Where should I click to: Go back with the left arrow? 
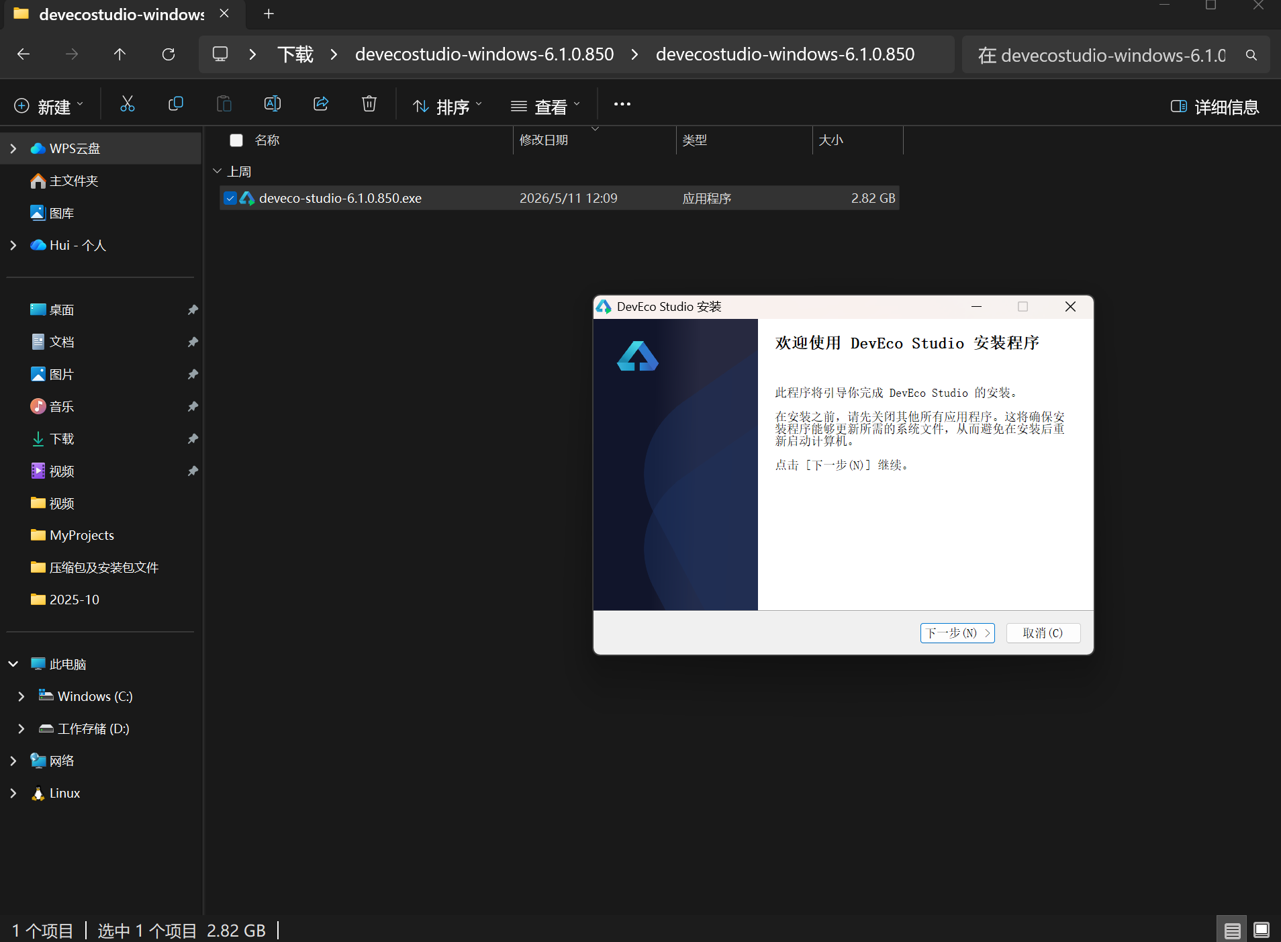23,54
